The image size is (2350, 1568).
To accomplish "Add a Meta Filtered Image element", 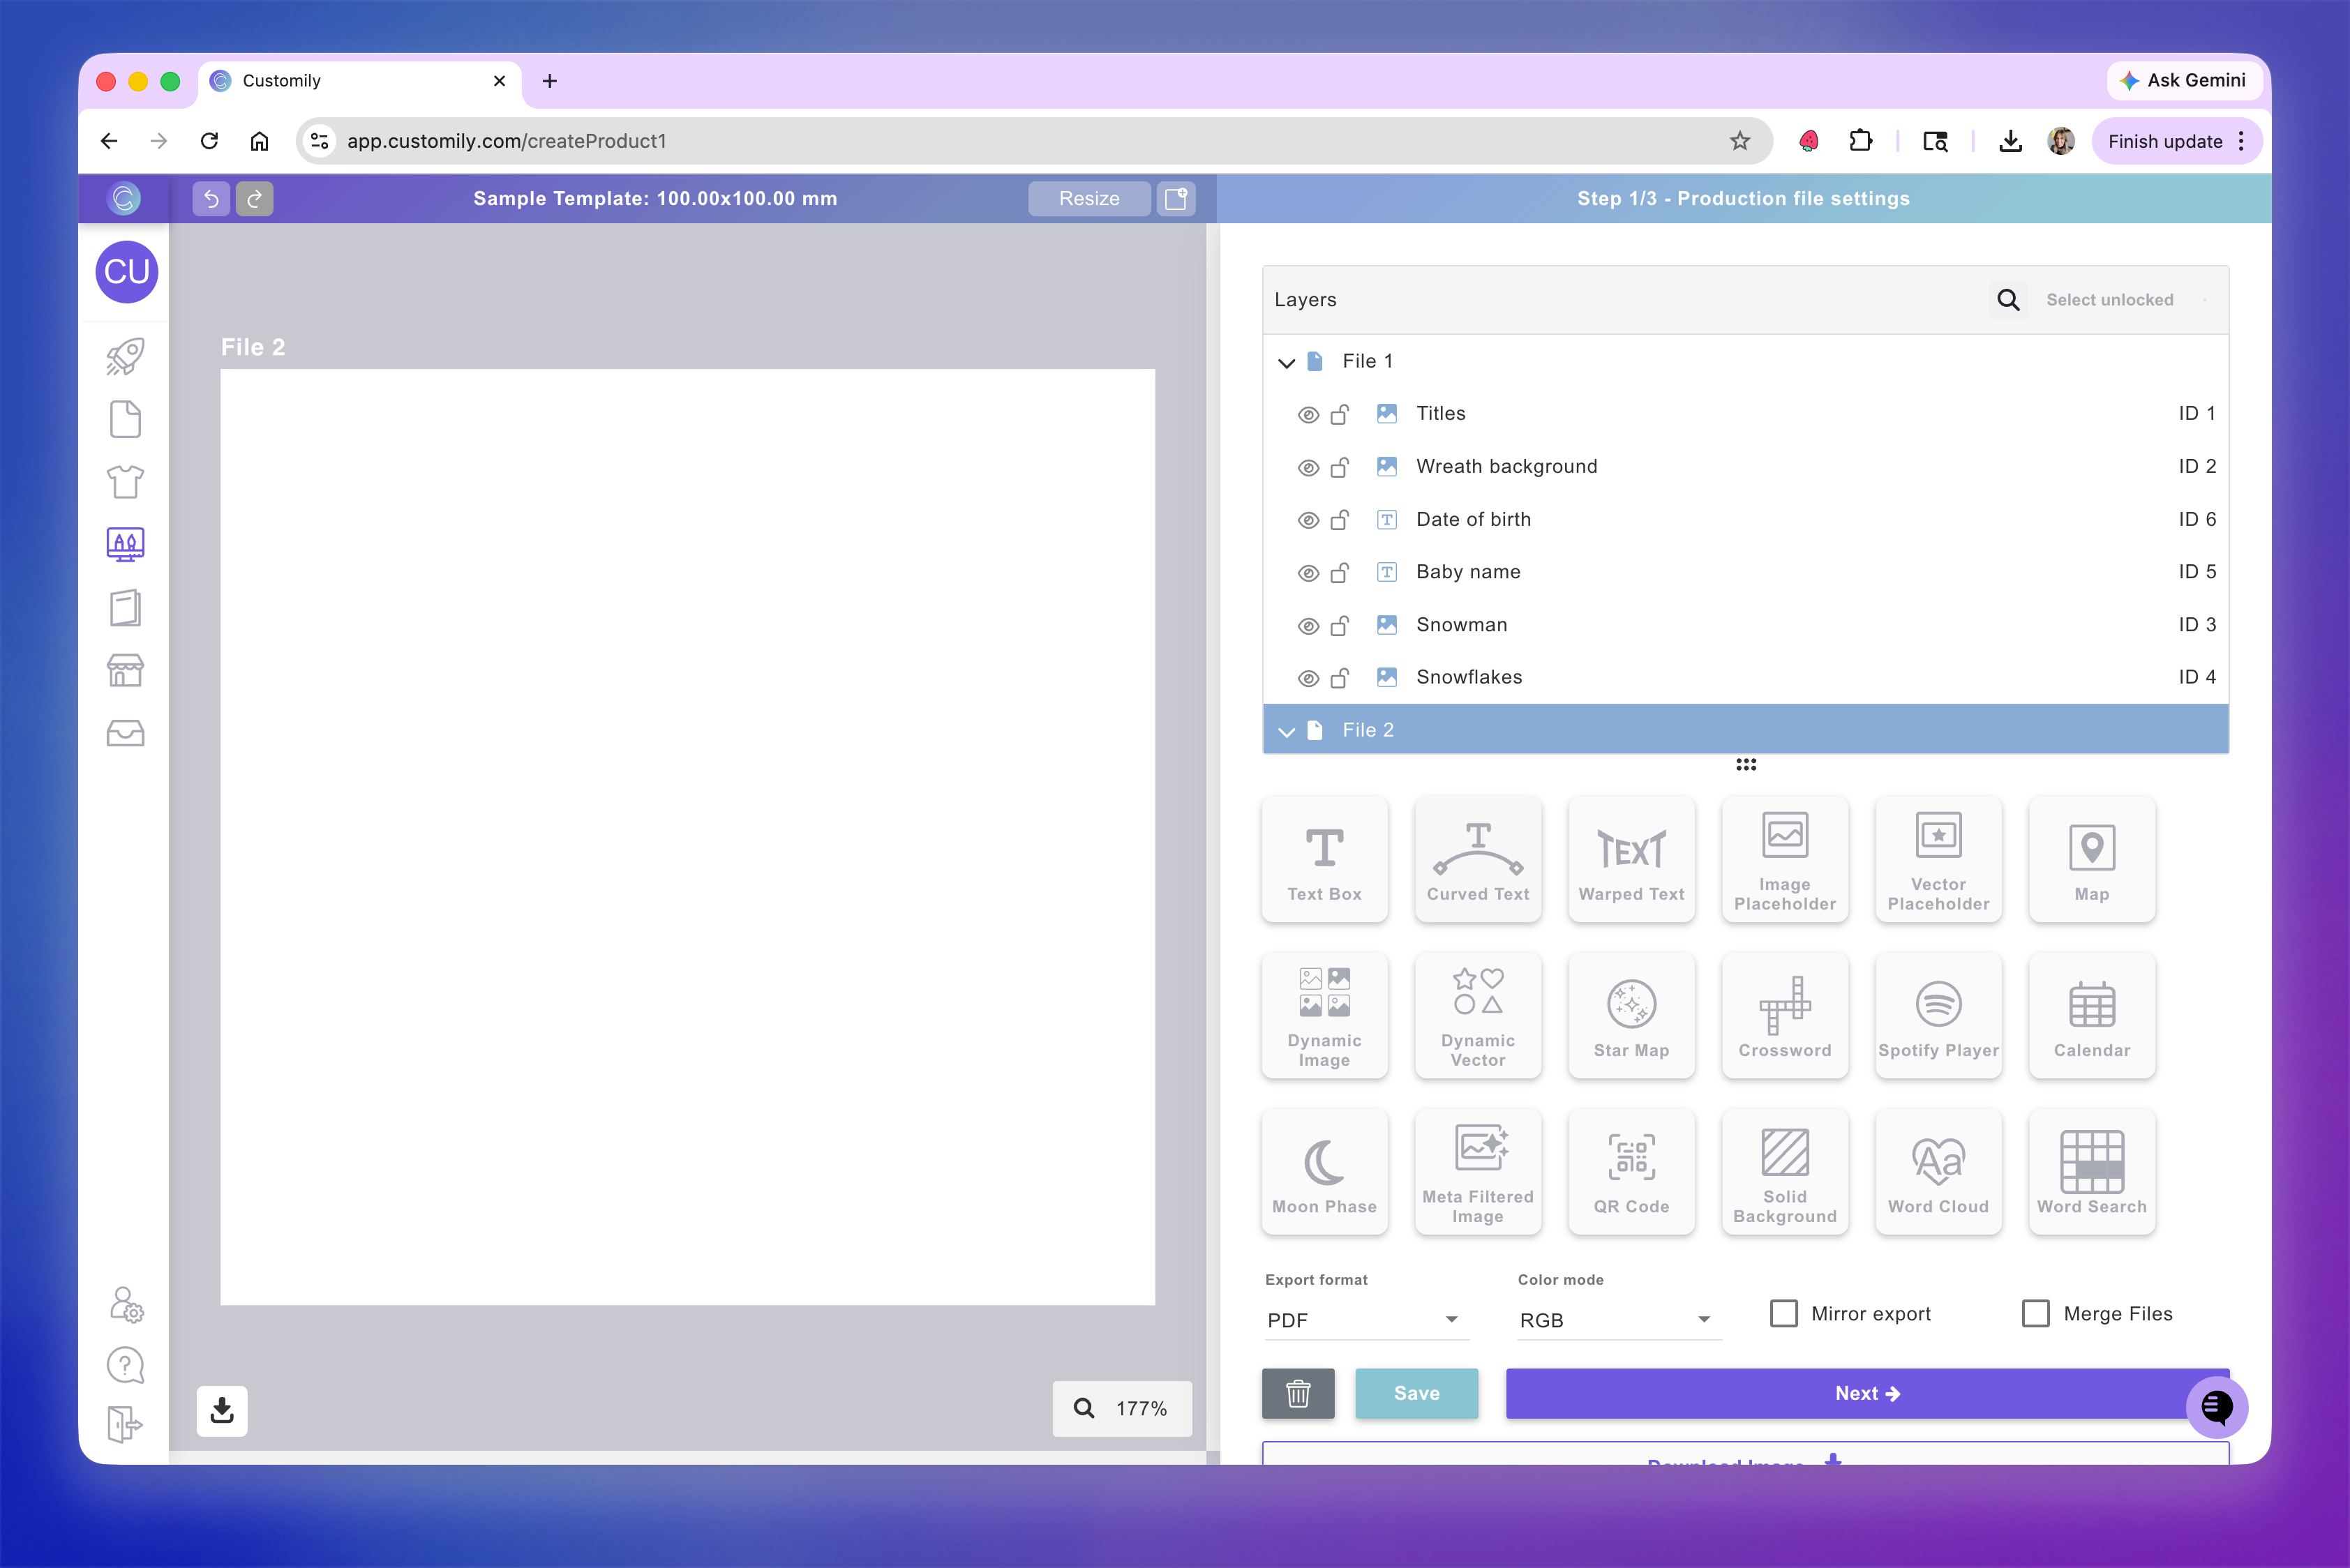I will (1478, 1171).
